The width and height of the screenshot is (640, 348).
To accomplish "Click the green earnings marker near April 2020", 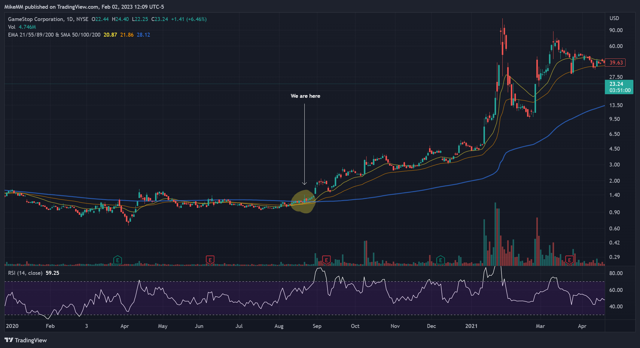I will 117,260.
